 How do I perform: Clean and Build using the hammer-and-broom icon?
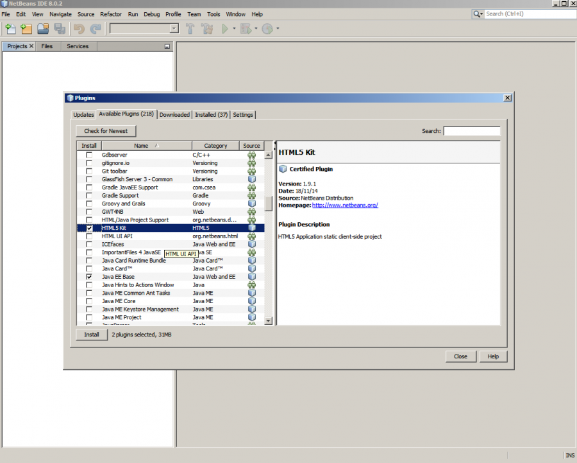[x=207, y=28]
